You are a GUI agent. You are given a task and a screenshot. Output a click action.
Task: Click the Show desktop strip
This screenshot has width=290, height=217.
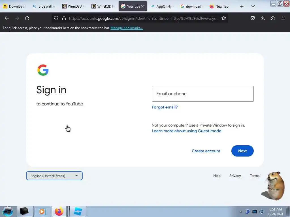pyautogui.click(x=288, y=211)
